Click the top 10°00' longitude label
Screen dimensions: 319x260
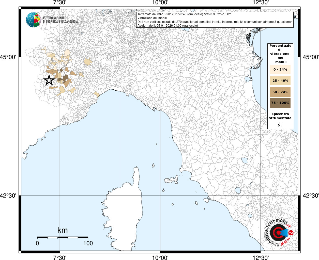pos(160,3)
